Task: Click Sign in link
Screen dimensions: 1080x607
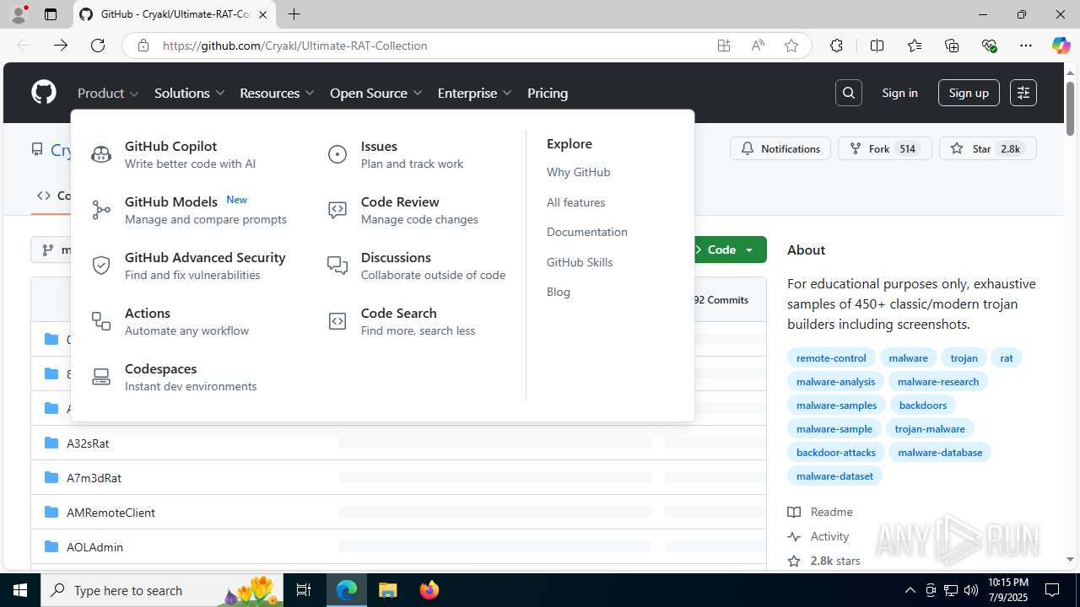Action: click(899, 93)
